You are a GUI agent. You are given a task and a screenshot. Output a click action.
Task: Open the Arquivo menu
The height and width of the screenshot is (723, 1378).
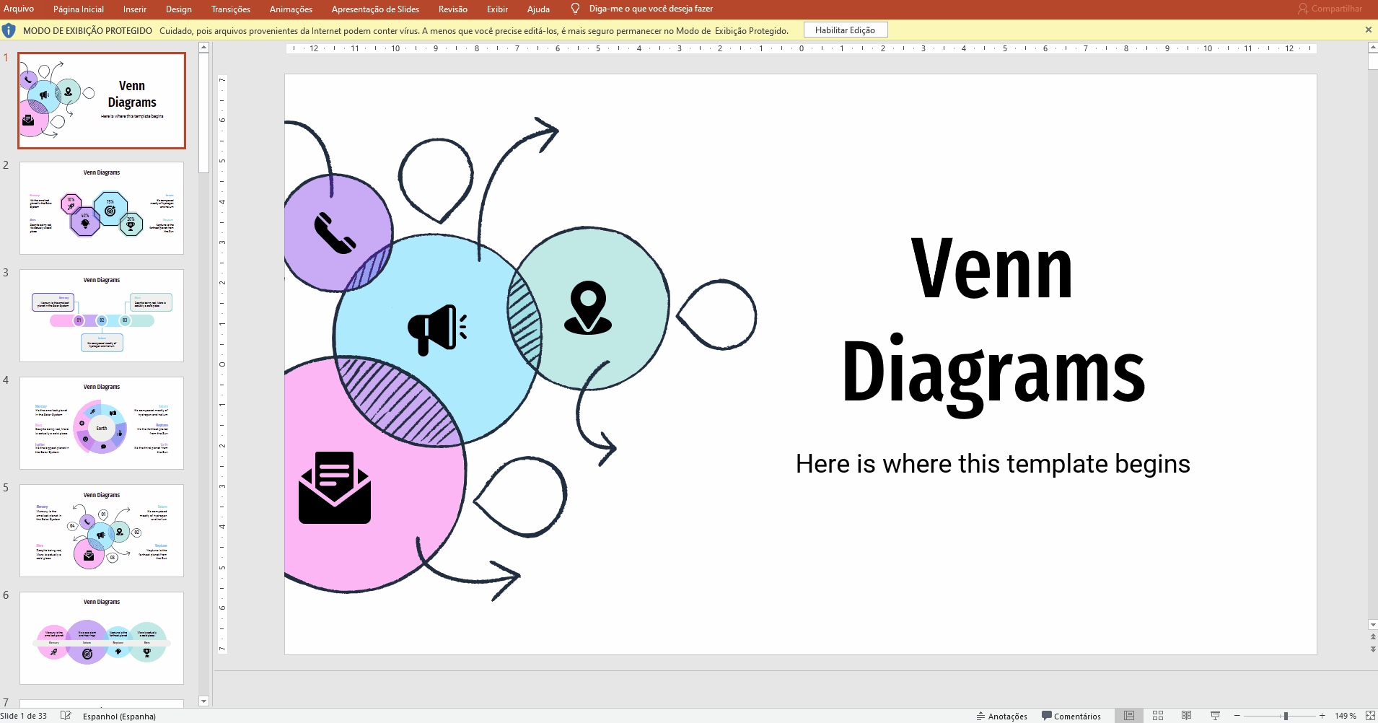[x=19, y=9]
